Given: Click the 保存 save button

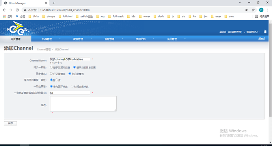Looking at the screenshot, I should coord(10,123).
